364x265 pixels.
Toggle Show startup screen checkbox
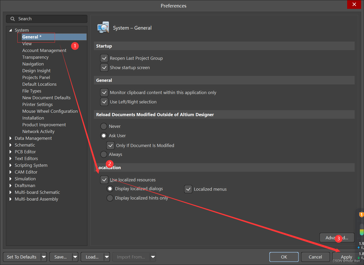104,68
